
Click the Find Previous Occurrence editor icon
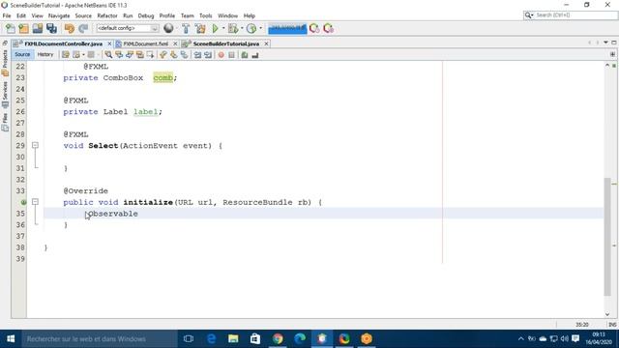pyautogui.click(x=119, y=55)
